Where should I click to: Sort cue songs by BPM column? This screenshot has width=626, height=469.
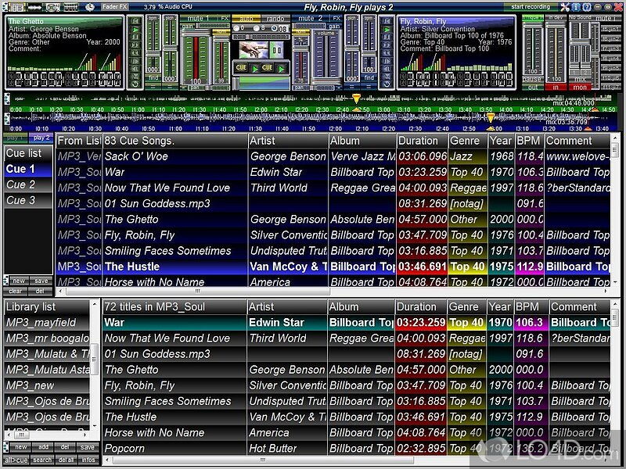pos(529,141)
